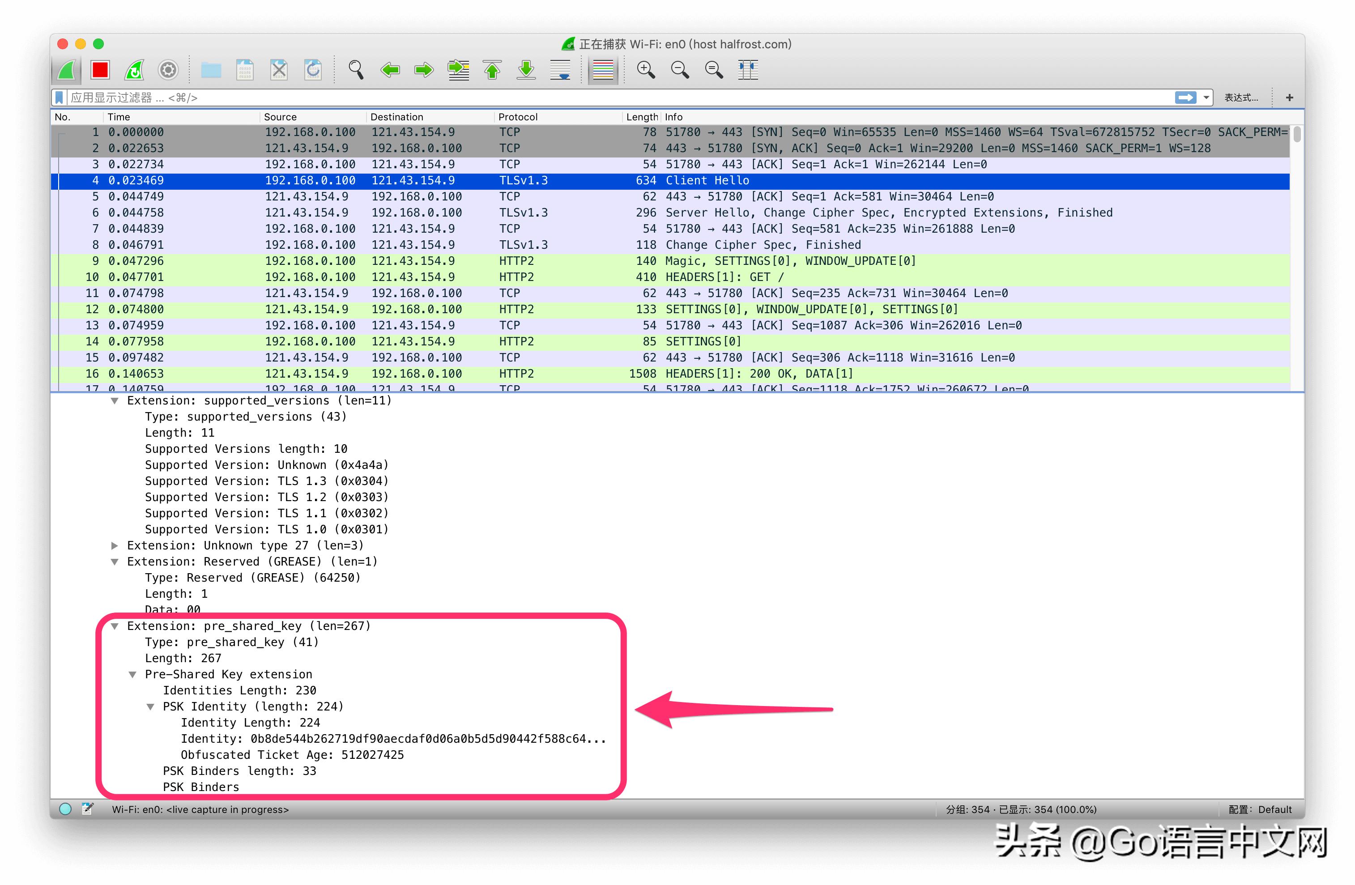Image resolution: width=1355 pixels, height=885 pixels.
Task: Sort packets by Source column header
Action: [280, 117]
